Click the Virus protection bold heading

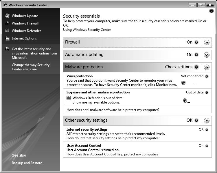click(80, 76)
